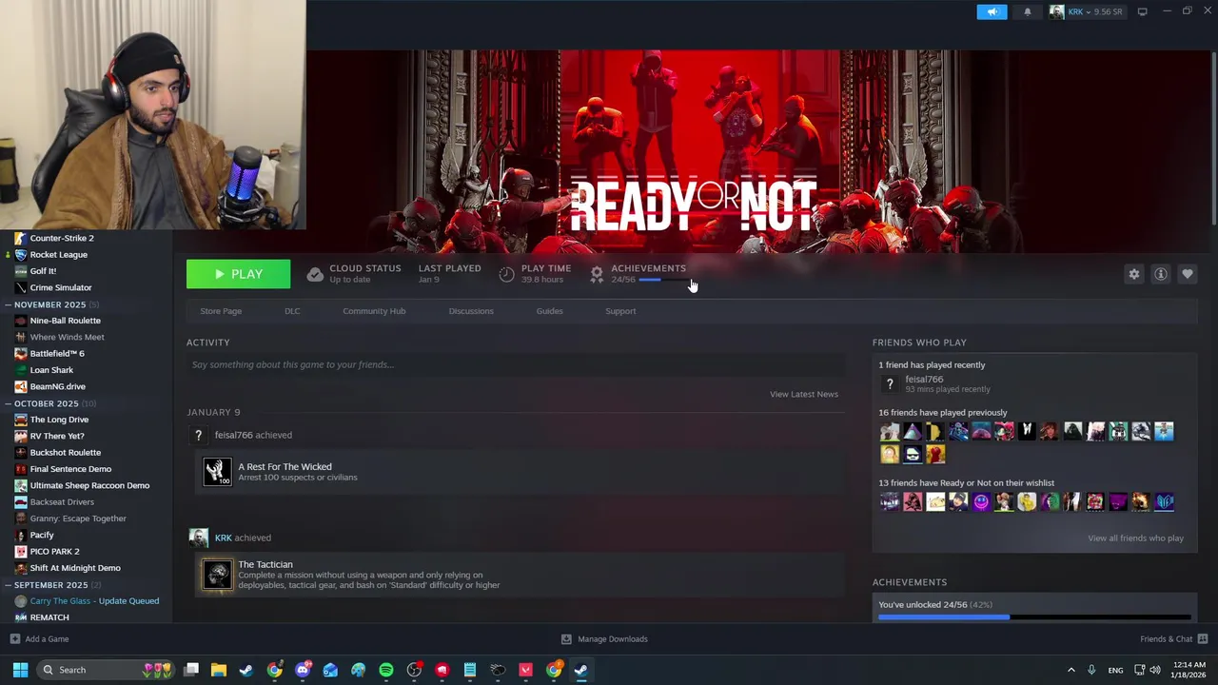This screenshot has height=685, width=1218.
Task: Open the KRK account dropdown
Action: (x=1086, y=11)
